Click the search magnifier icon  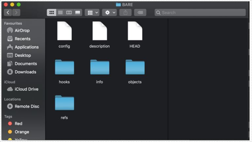158,12
